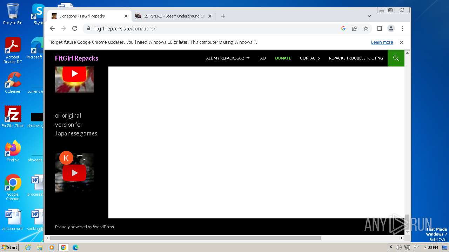Dismiss the Chrome update notification bar
Screen dimensions: 449x252
click(x=402, y=42)
